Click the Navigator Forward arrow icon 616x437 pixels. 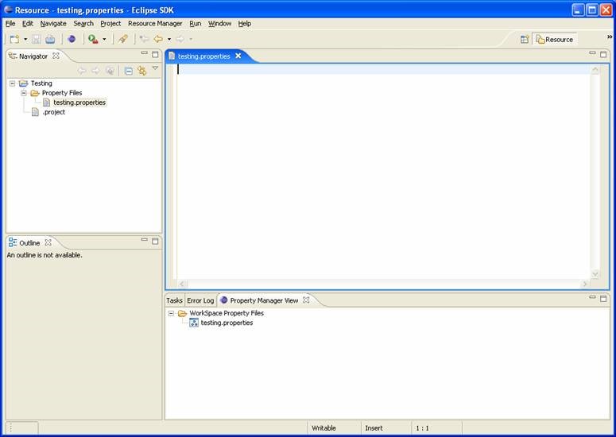[95, 71]
